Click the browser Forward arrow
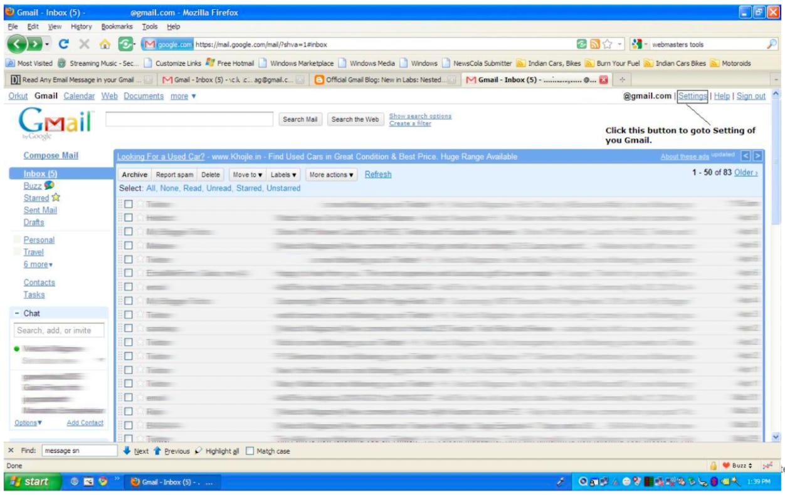This screenshot has height=495, width=785. point(34,44)
